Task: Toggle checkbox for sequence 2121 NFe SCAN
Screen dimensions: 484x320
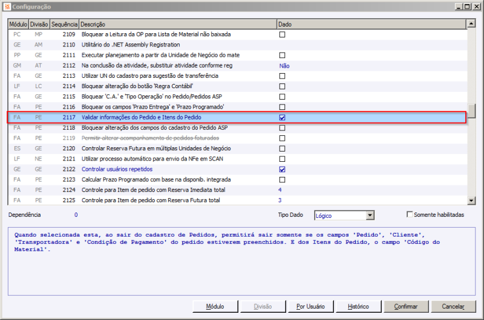Action: pos(282,159)
